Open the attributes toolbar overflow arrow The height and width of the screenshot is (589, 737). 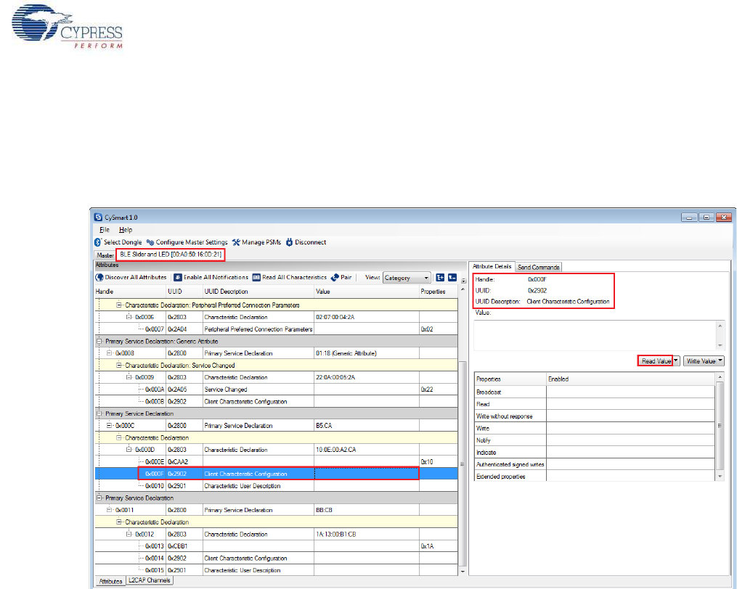pos(463,281)
